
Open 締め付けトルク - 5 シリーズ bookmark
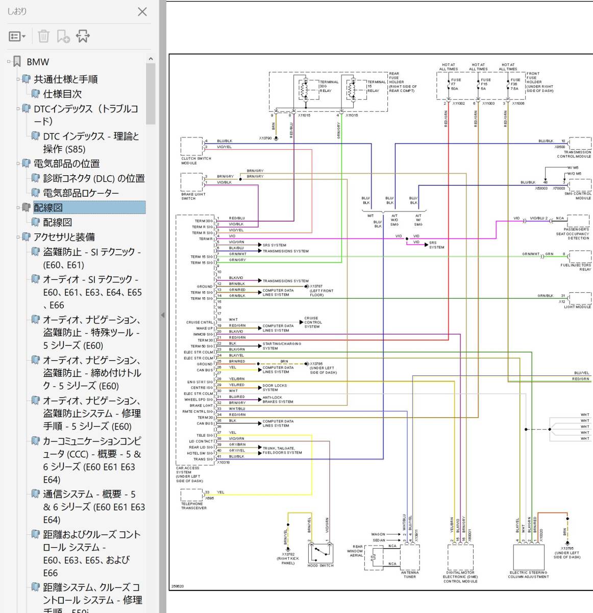click(x=92, y=373)
